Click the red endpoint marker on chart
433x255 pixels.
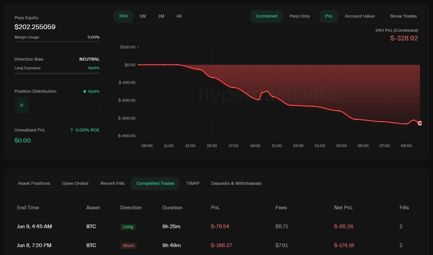[420, 123]
